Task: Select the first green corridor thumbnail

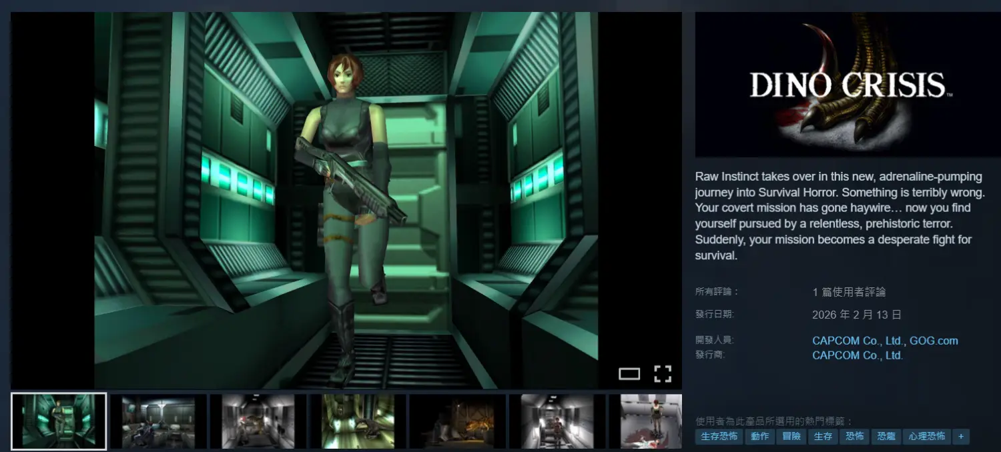Action: pyautogui.click(x=59, y=421)
